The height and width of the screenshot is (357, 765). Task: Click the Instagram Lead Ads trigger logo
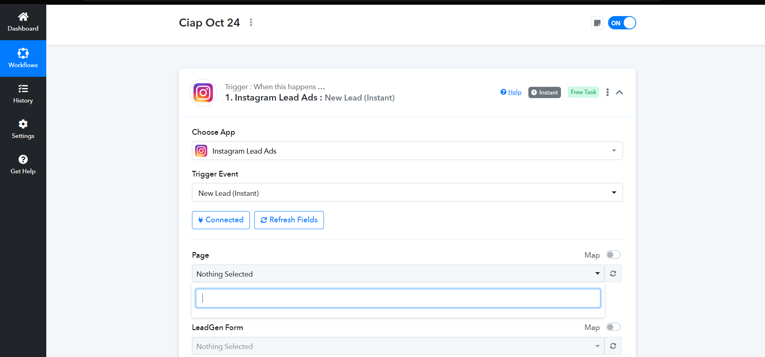coord(203,92)
